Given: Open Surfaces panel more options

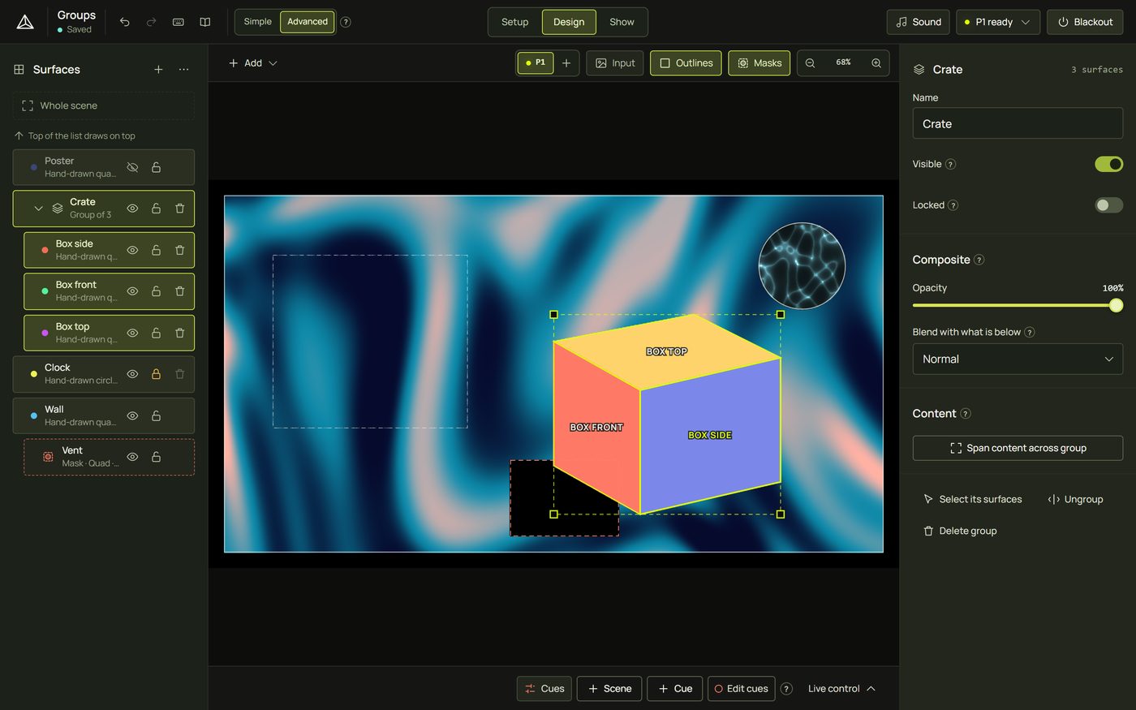Looking at the screenshot, I should (184, 70).
